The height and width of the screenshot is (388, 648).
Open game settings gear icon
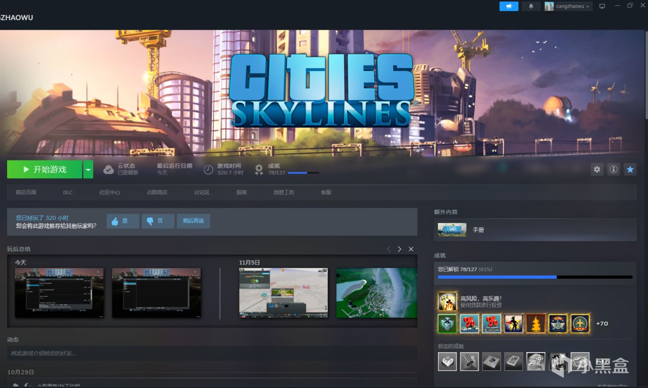(597, 169)
